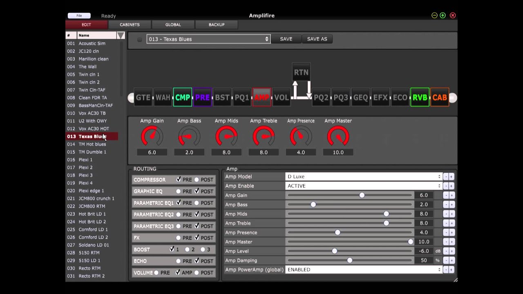Open the preset selector 013 - Texas Blues
Image resolution: width=523 pixels, height=294 pixels.
point(208,39)
